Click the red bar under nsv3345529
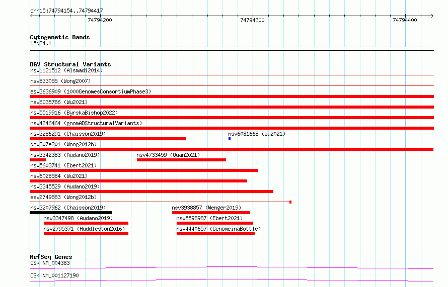 click(152, 192)
